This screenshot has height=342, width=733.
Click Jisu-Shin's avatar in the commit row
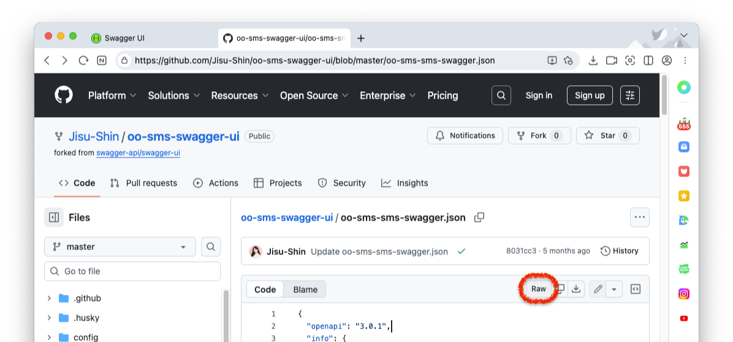coord(256,251)
